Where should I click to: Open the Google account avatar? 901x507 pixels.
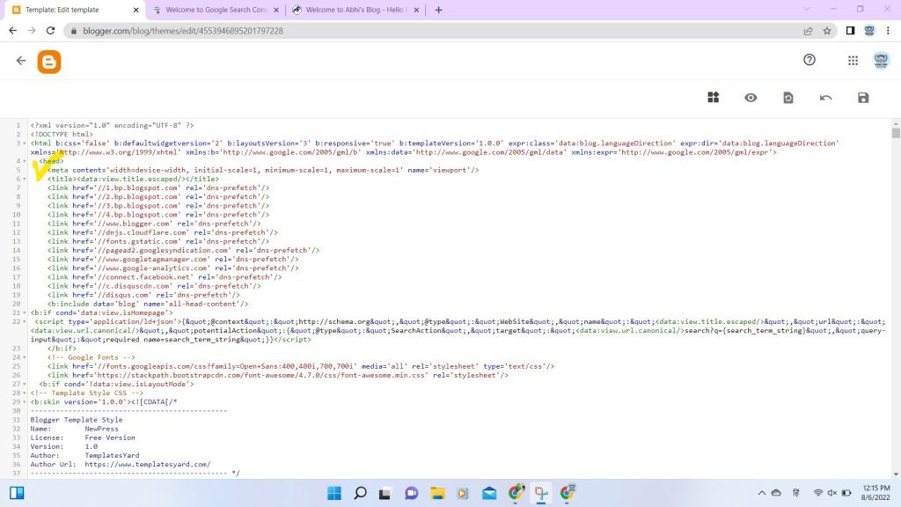[x=881, y=60]
